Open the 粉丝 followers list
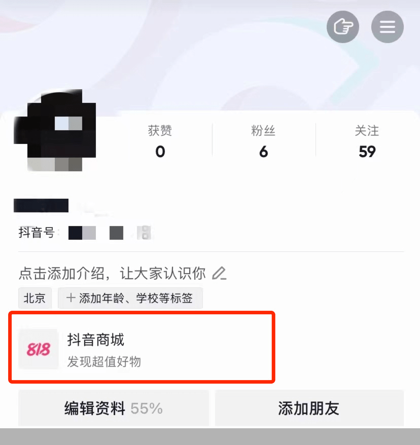Screen dimensions: 420x445 (263, 141)
